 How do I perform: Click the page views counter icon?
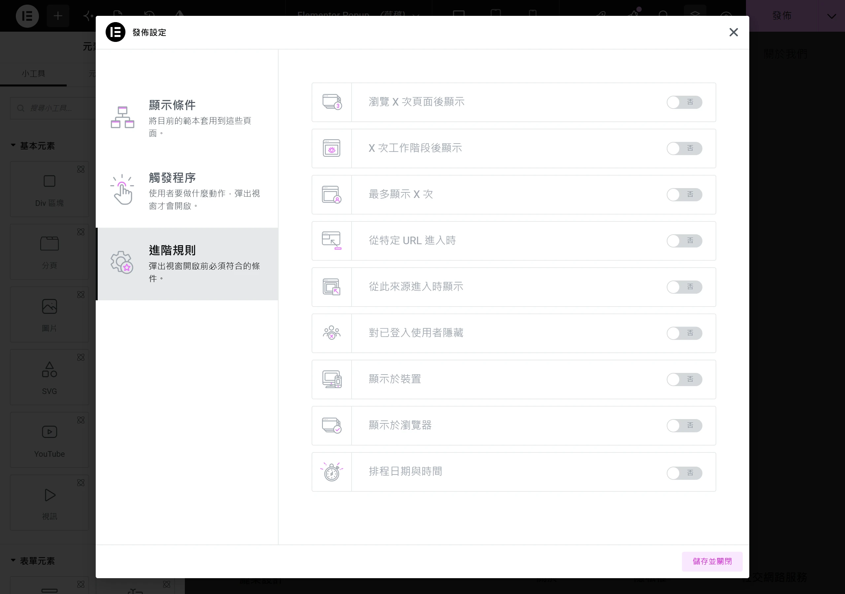(x=332, y=102)
